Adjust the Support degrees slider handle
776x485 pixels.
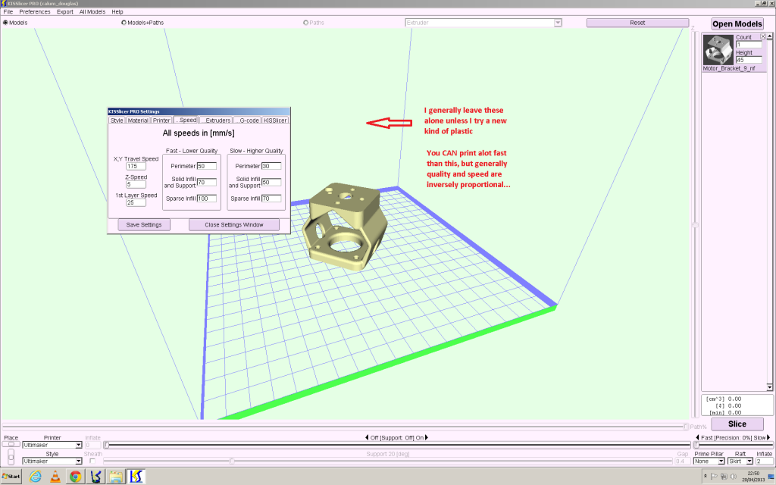(232, 462)
